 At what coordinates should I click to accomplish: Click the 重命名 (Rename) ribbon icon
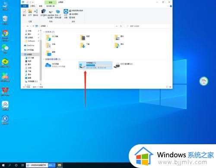coord(35,13)
